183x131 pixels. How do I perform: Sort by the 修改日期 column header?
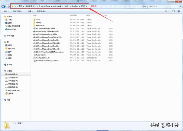(73, 15)
